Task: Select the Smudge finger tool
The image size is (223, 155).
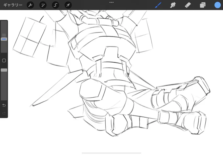Action: coord(173,5)
